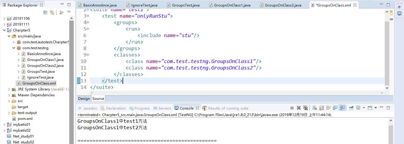Switch to Design view of XML editor

pos(84,99)
